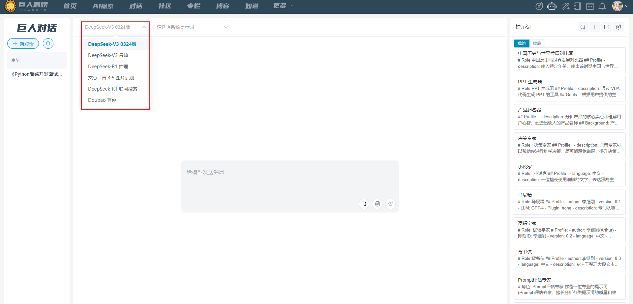This screenshot has height=304, width=633.
Task: Switch to 我的 prompts tab
Action: [522, 43]
